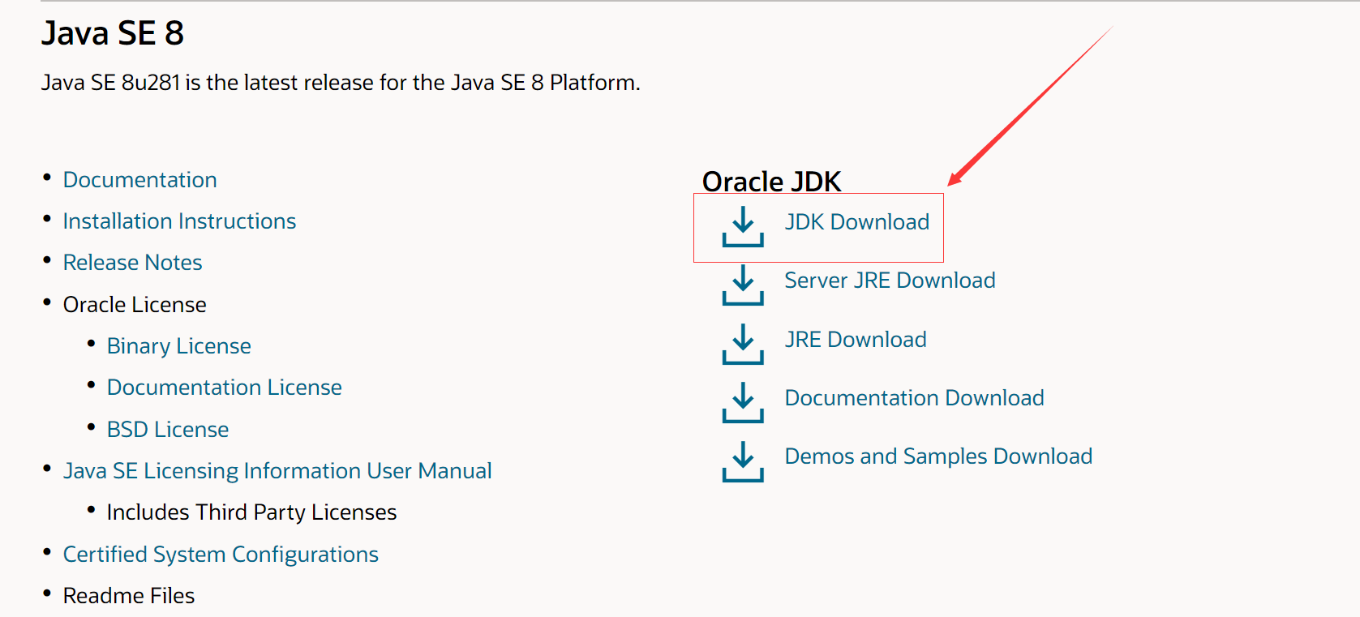
Task: Click the Java SE 8 heading
Action: pos(113,33)
